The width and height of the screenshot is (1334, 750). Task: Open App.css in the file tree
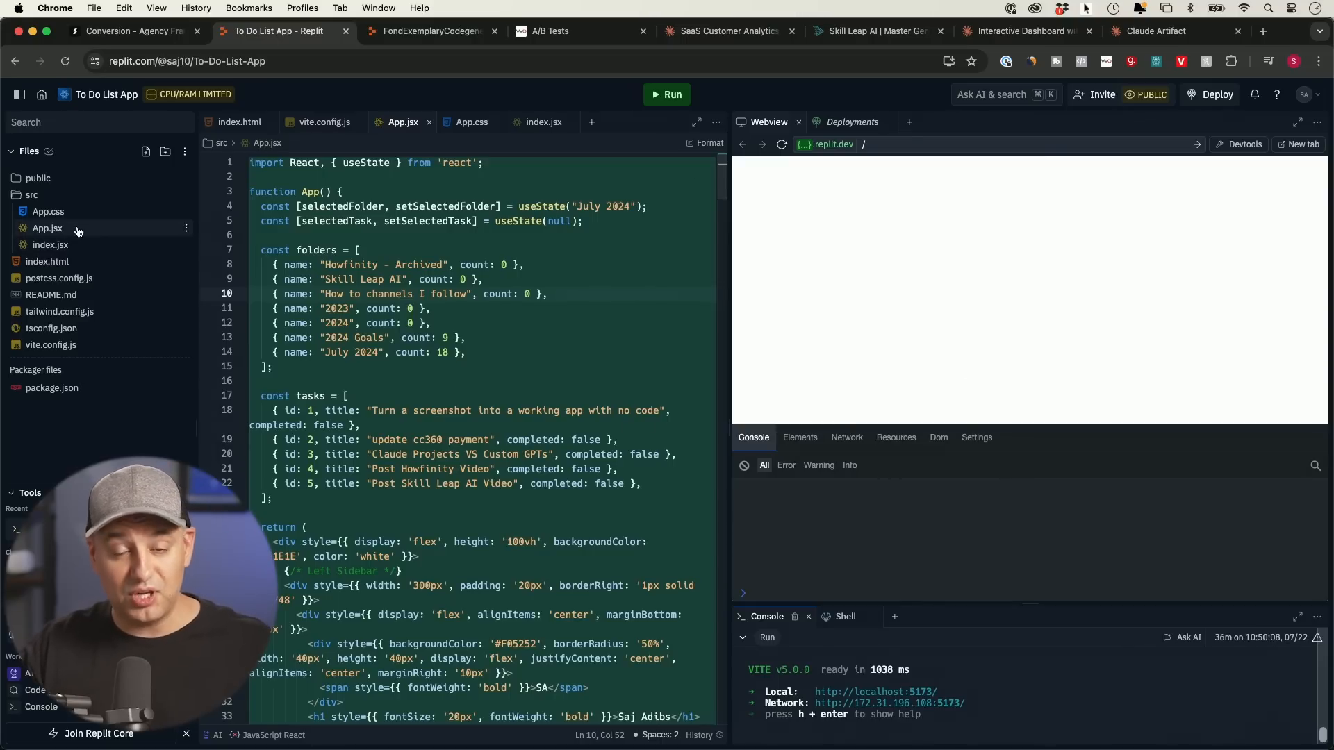48,212
